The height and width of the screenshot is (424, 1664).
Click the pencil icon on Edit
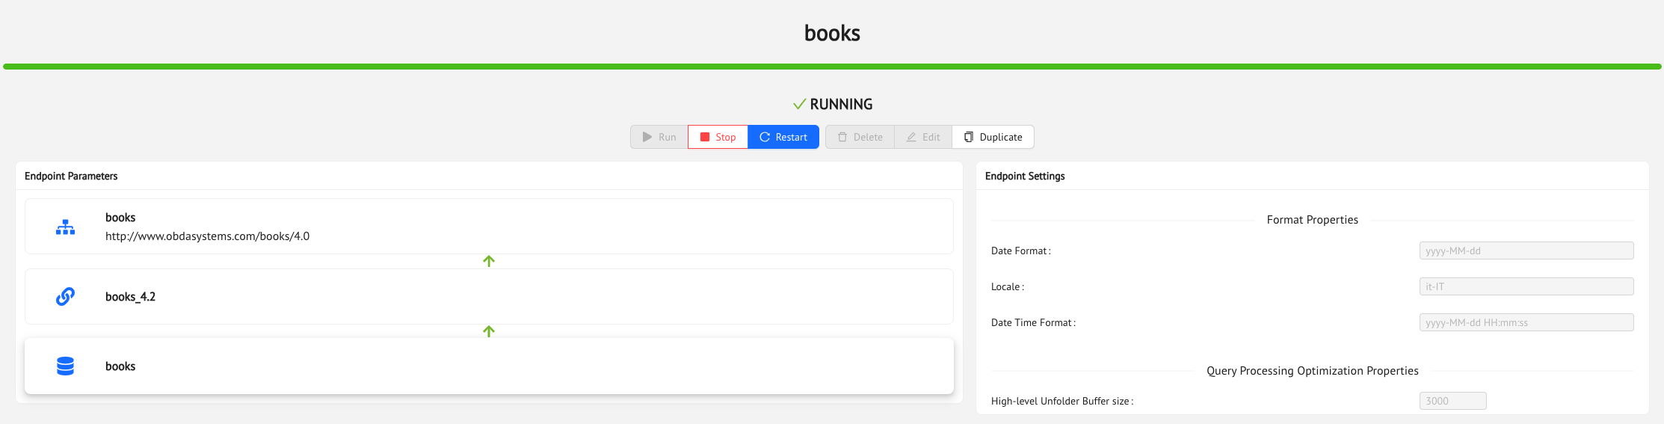[x=911, y=137]
